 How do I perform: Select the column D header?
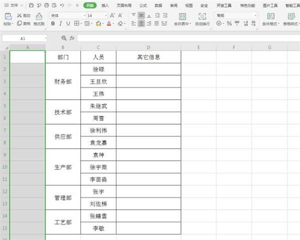(x=148, y=47)
